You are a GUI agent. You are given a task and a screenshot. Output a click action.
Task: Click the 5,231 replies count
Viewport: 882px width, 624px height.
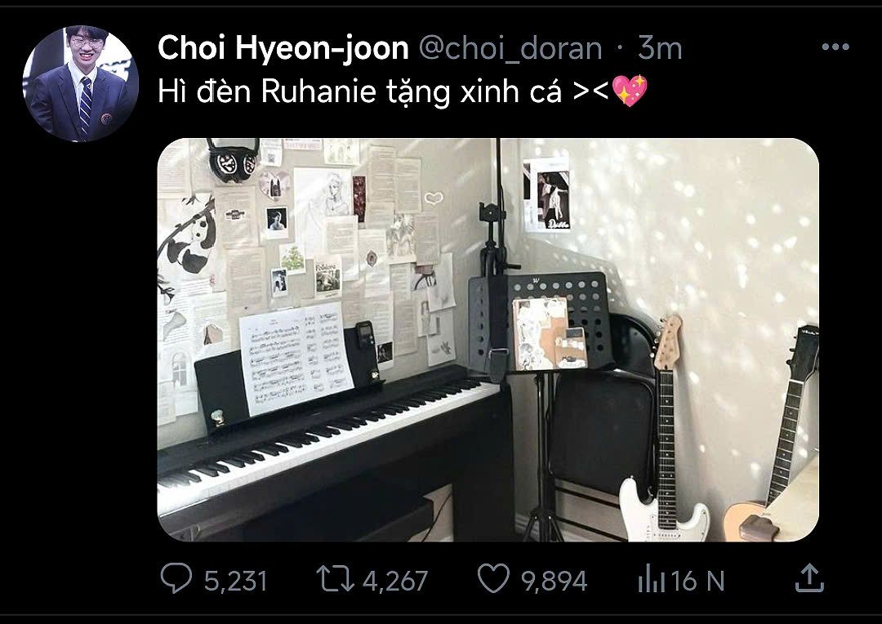(x=235, y=581)
